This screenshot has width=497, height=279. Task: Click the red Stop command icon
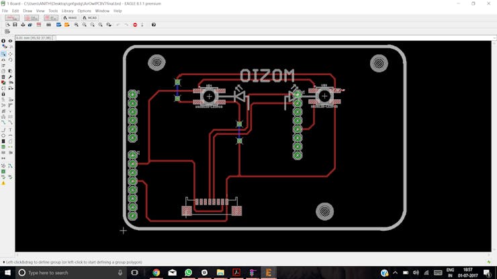(135, 25)
